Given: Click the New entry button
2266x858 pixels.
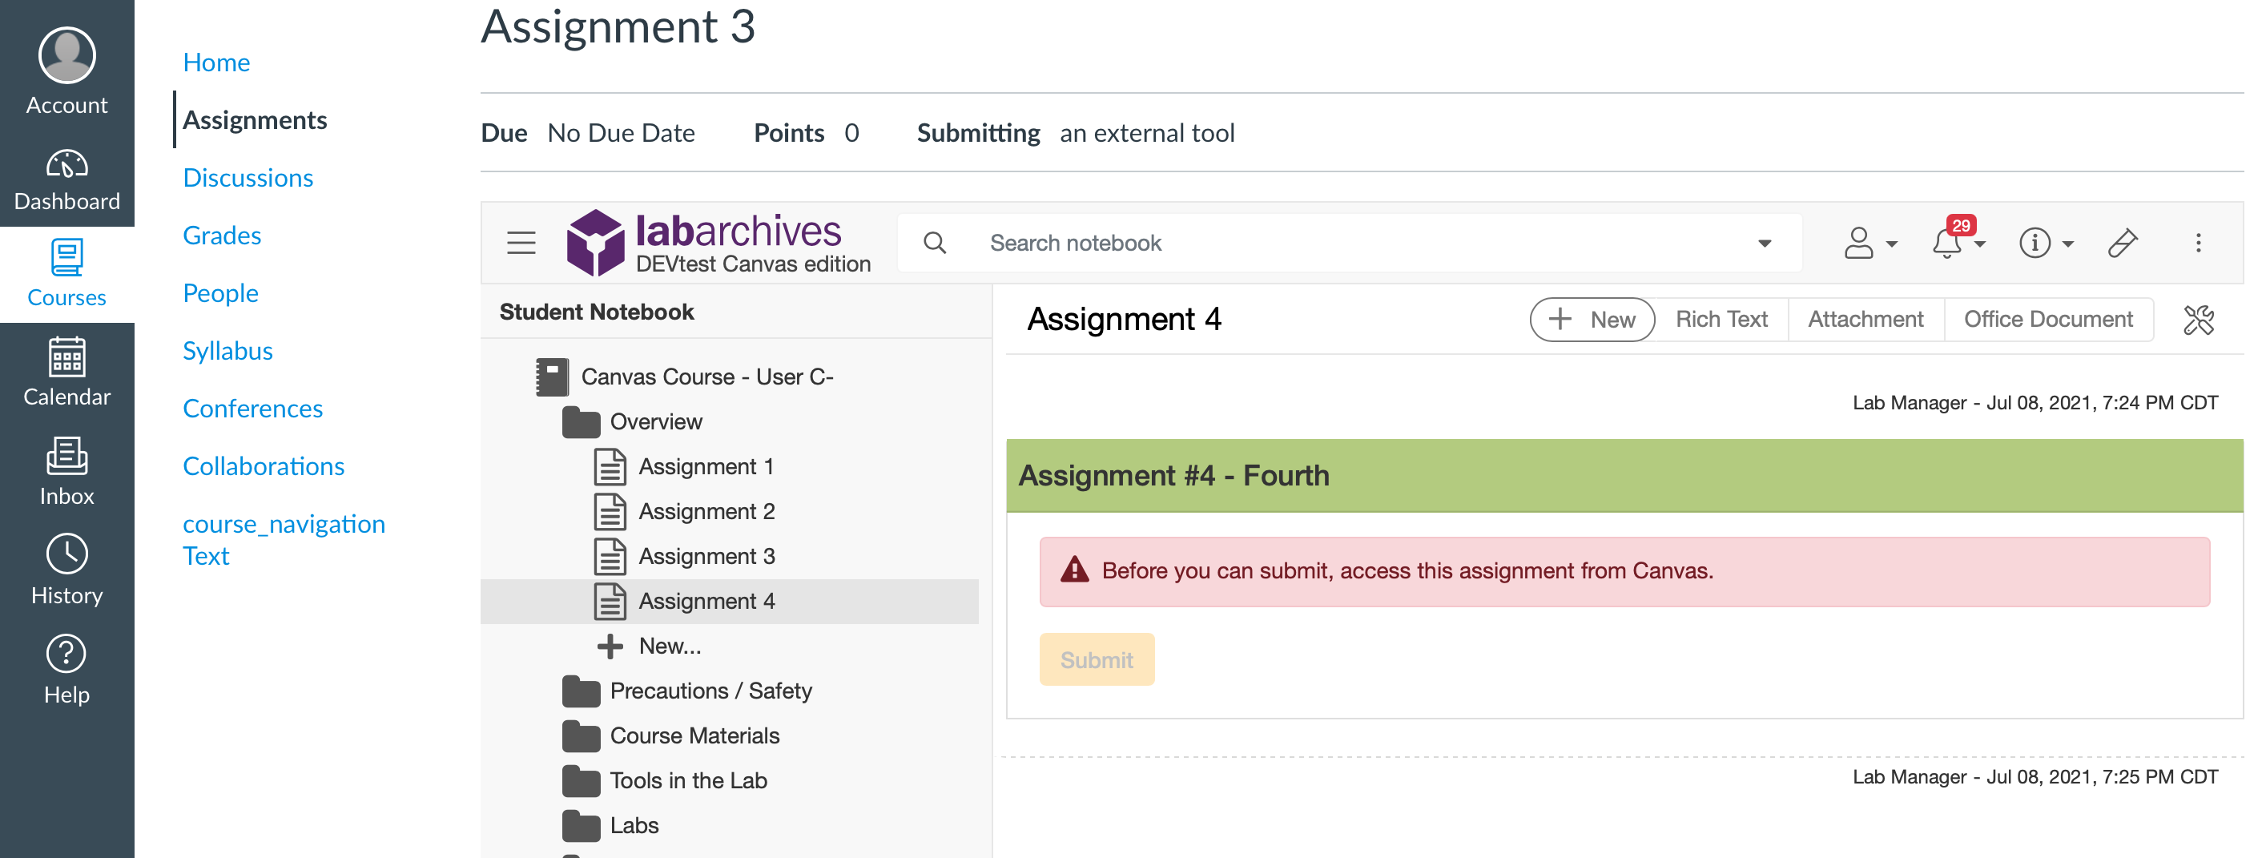Looking at the screenshot, I should point(1592,320).
